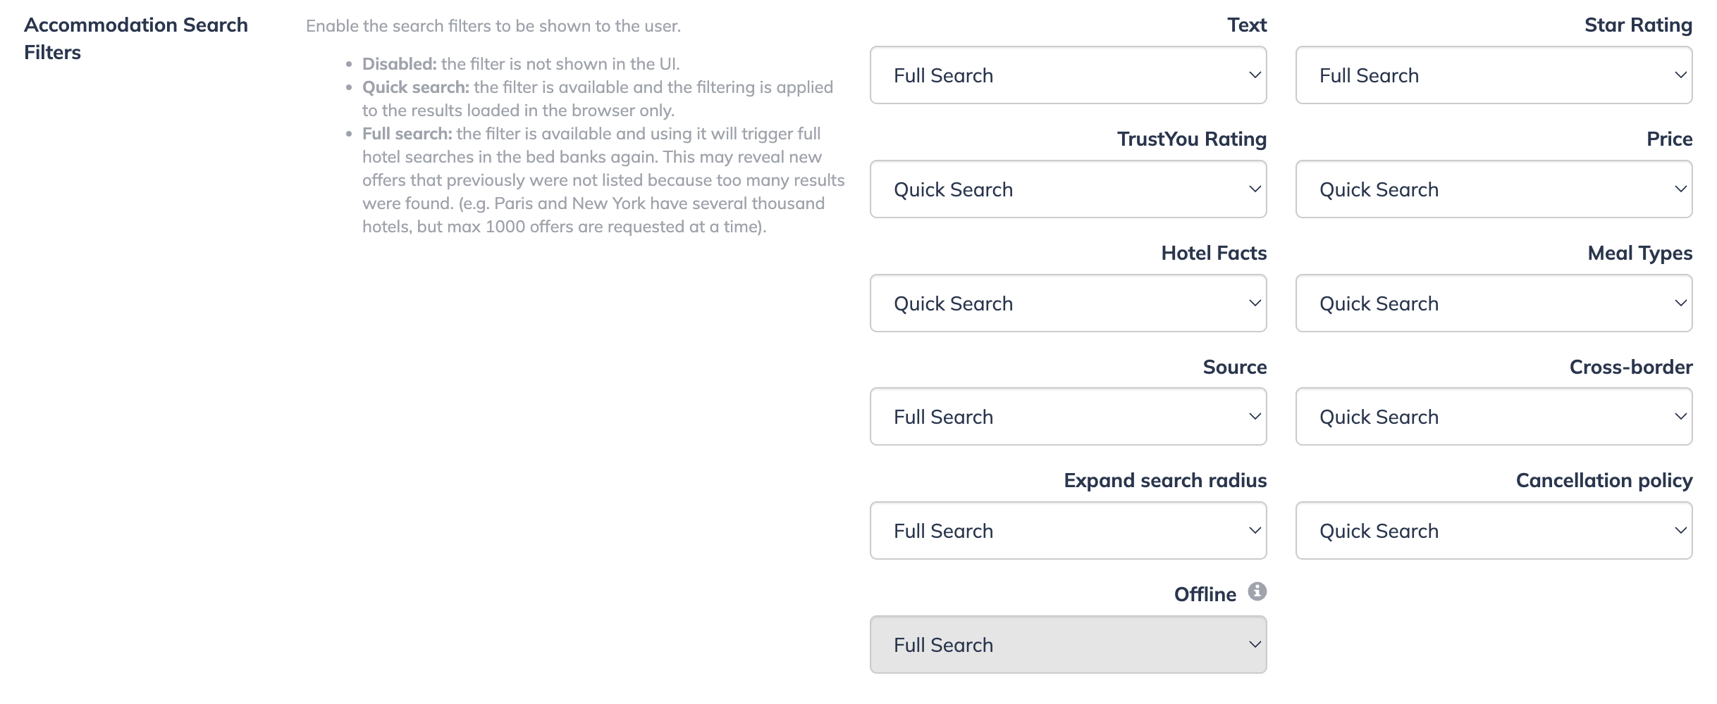
Task: Click the Cancellation policy field label
Action: (x=1604, y=481)
